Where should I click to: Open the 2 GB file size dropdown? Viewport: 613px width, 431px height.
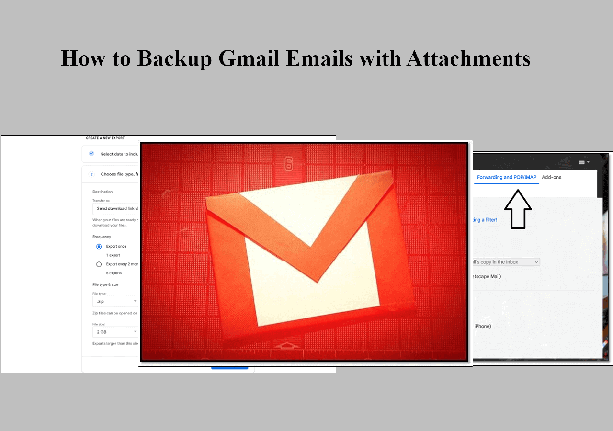click(x=115, y=332)
